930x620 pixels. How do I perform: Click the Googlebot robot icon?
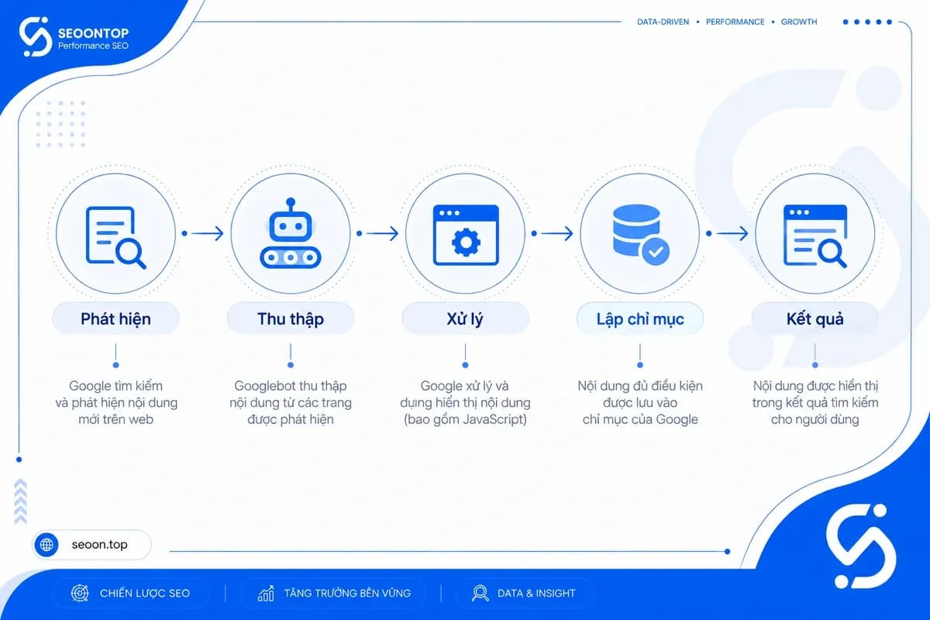[x=290, y=234]
